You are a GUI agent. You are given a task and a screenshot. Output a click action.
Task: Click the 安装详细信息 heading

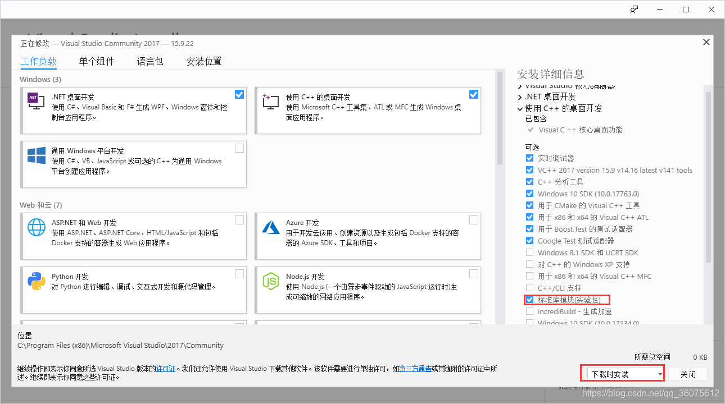[x=551, y=74]
